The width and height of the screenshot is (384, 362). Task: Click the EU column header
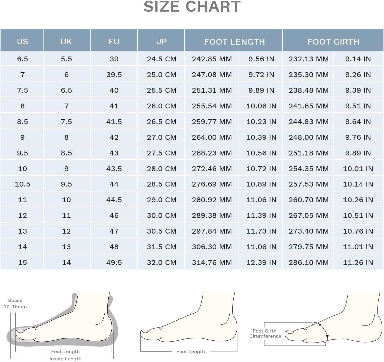(x=114, y=41)
